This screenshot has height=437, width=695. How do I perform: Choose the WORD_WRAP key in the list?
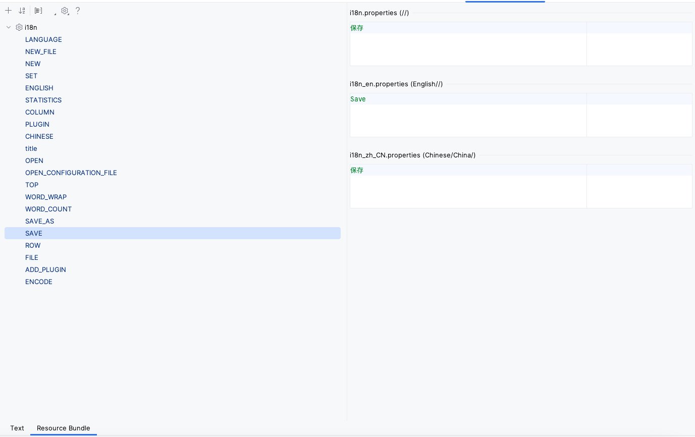click(46, 197)
